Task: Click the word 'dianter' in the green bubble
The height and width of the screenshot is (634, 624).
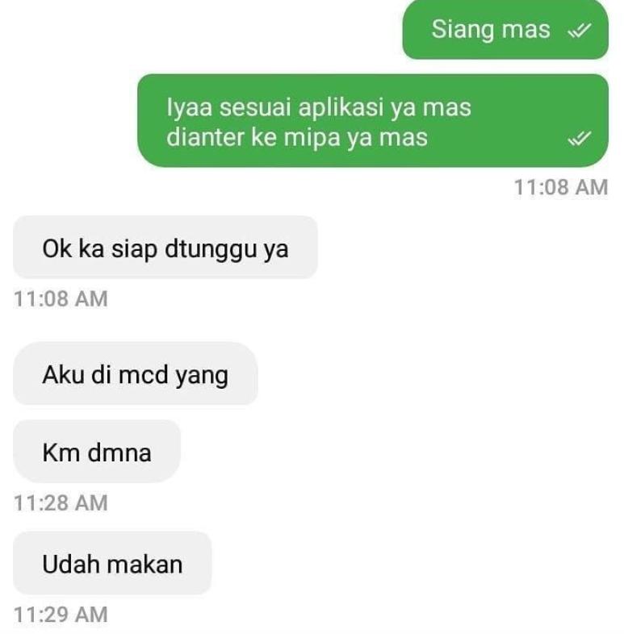Action: click(205, 137)
